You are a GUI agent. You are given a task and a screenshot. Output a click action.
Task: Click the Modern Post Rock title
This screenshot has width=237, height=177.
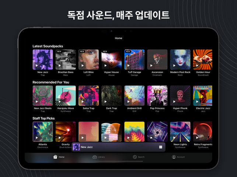[x=180, y=72]
